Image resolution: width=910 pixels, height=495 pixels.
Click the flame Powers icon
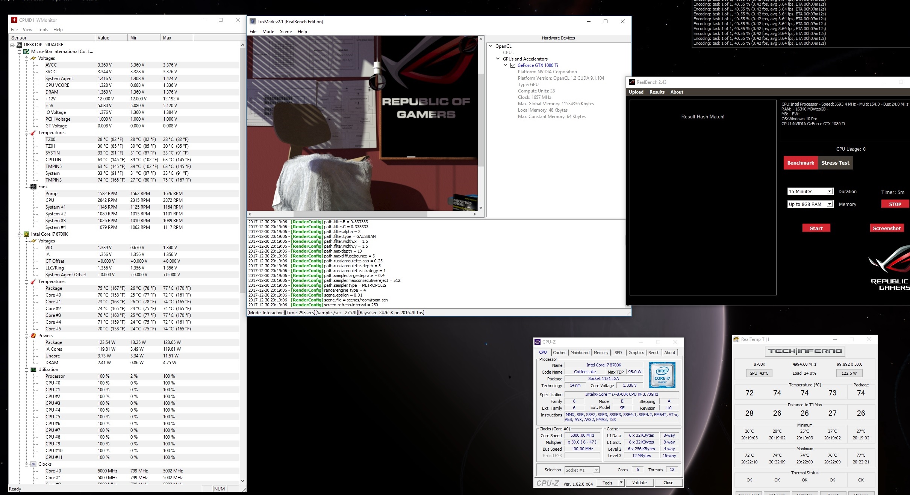click(x=33, y=336)
